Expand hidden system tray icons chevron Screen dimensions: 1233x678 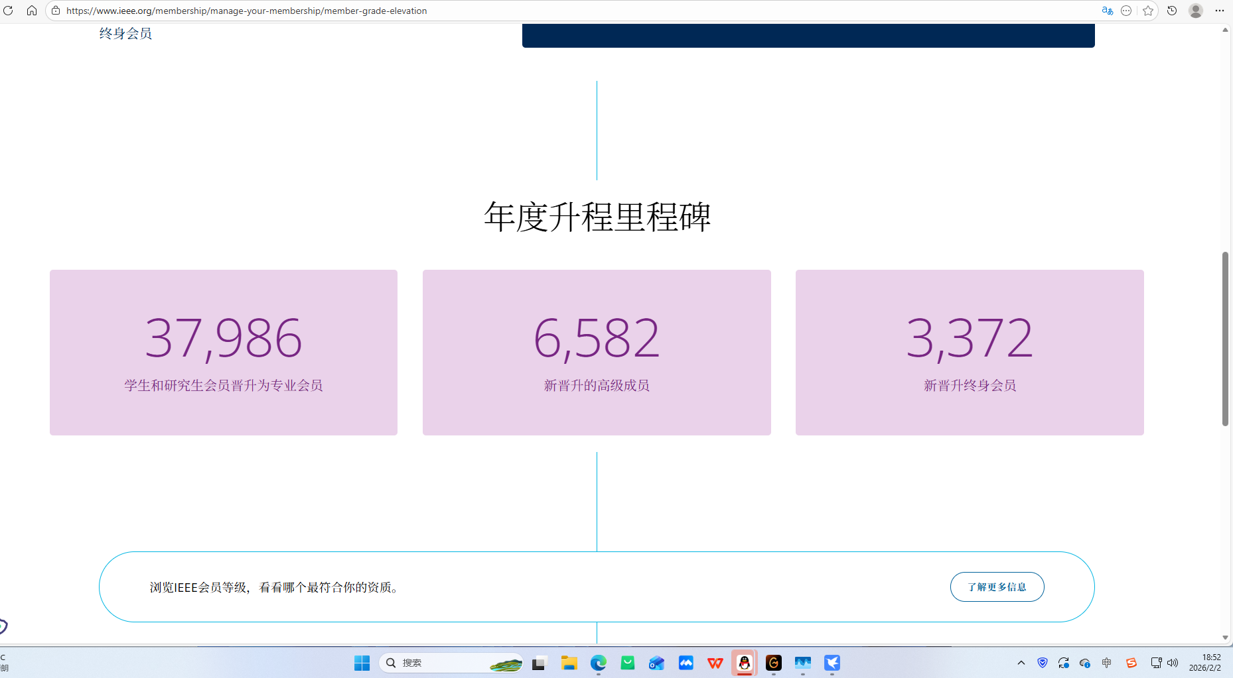pyautogui.click(x=1021, y=663)
